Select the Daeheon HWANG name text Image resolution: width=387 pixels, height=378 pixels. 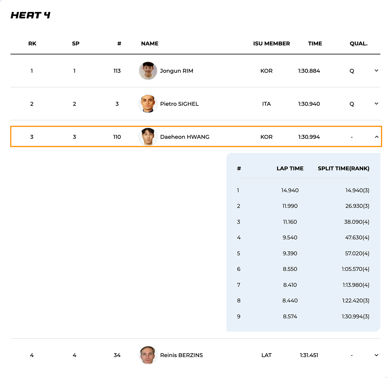click(x=184, y=137)
